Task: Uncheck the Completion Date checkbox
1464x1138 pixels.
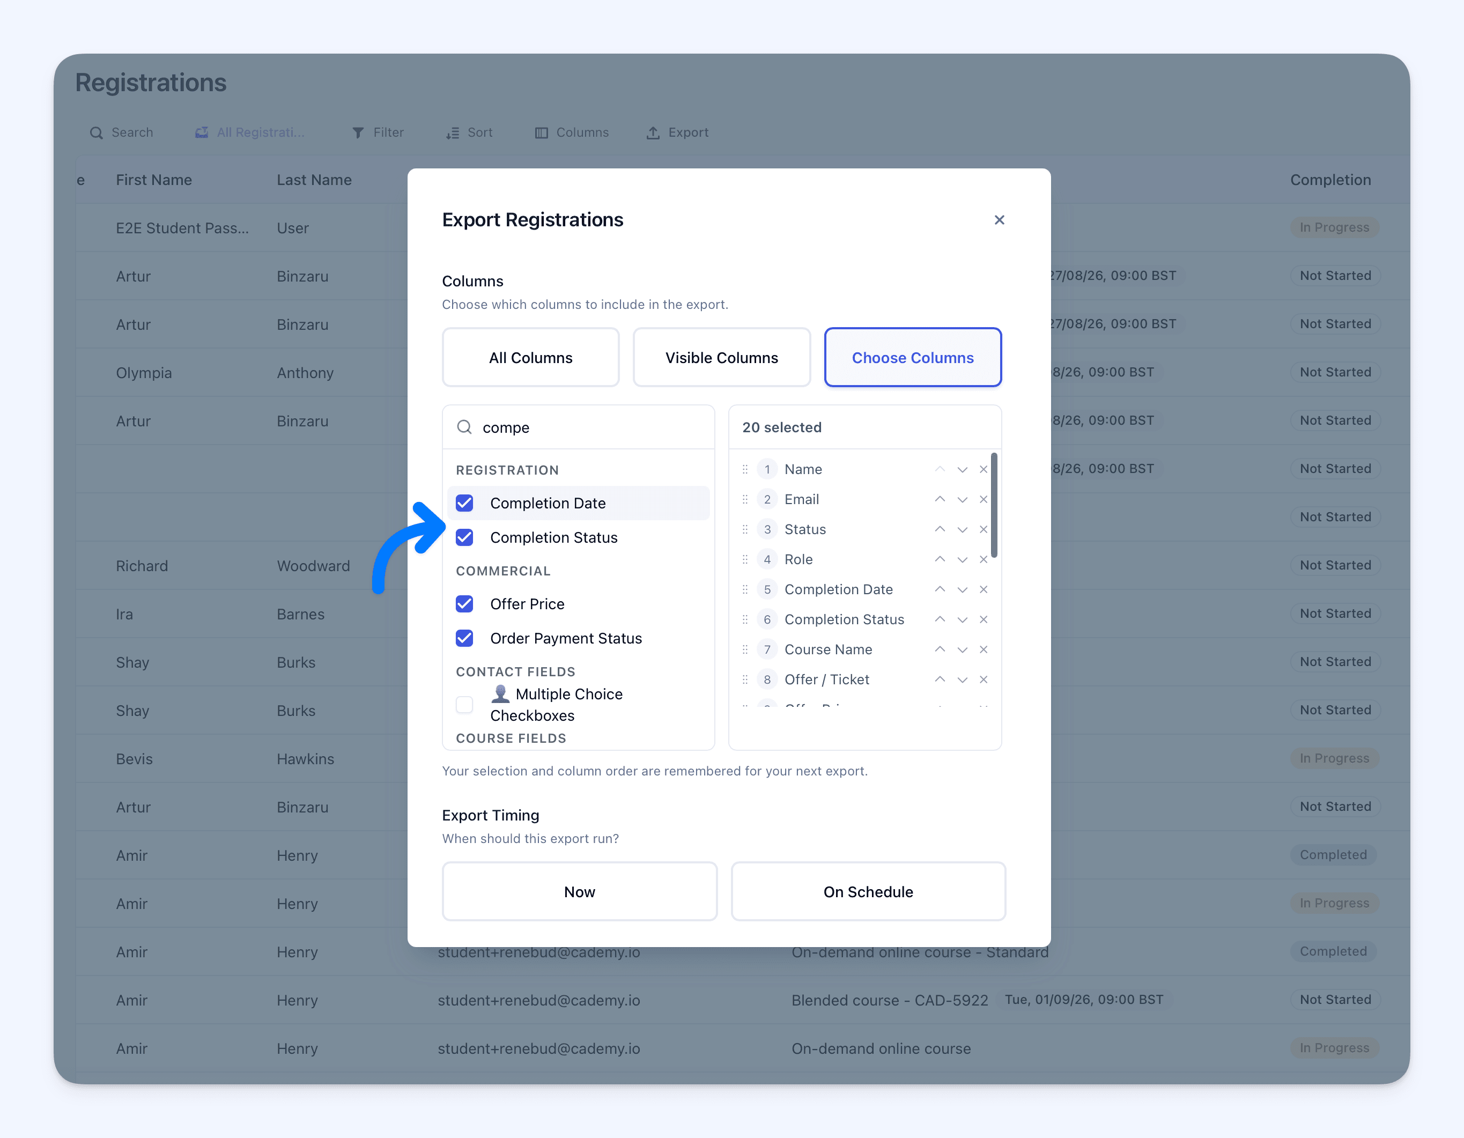Action: tap(464, 504)
